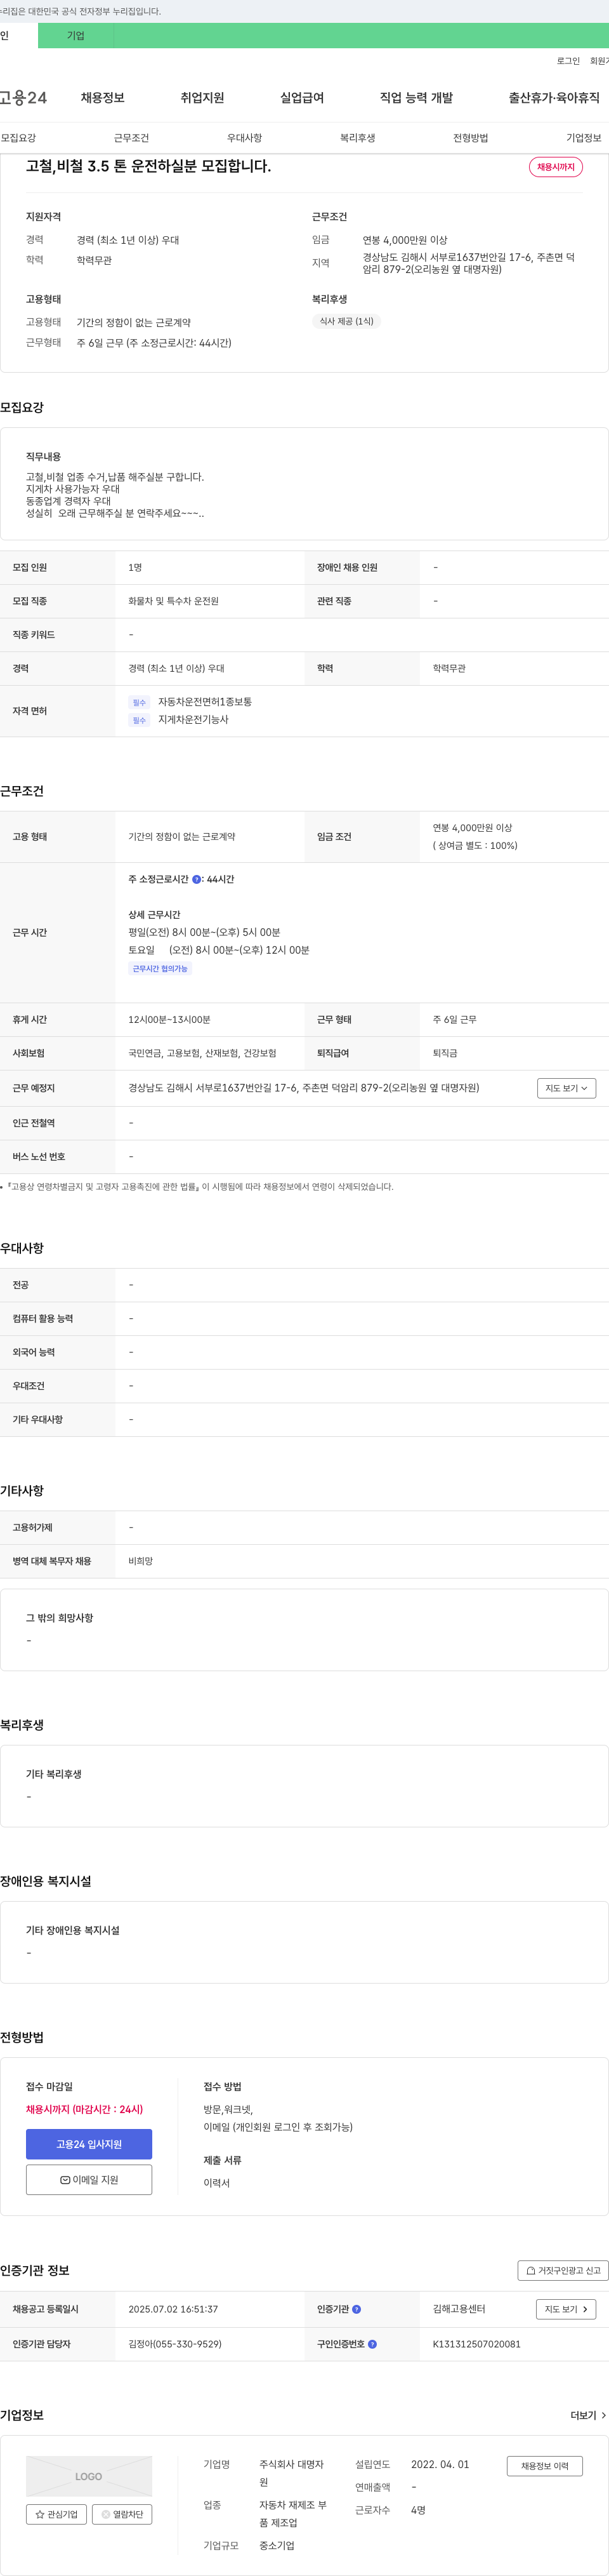The height and width of the screenshot is (2576, 609).
Task: View 채용정보 이력 for the company
Action: coord(544,2466)
